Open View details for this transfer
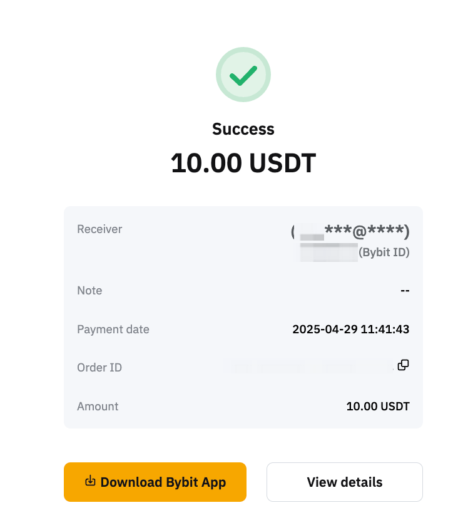 344,482
